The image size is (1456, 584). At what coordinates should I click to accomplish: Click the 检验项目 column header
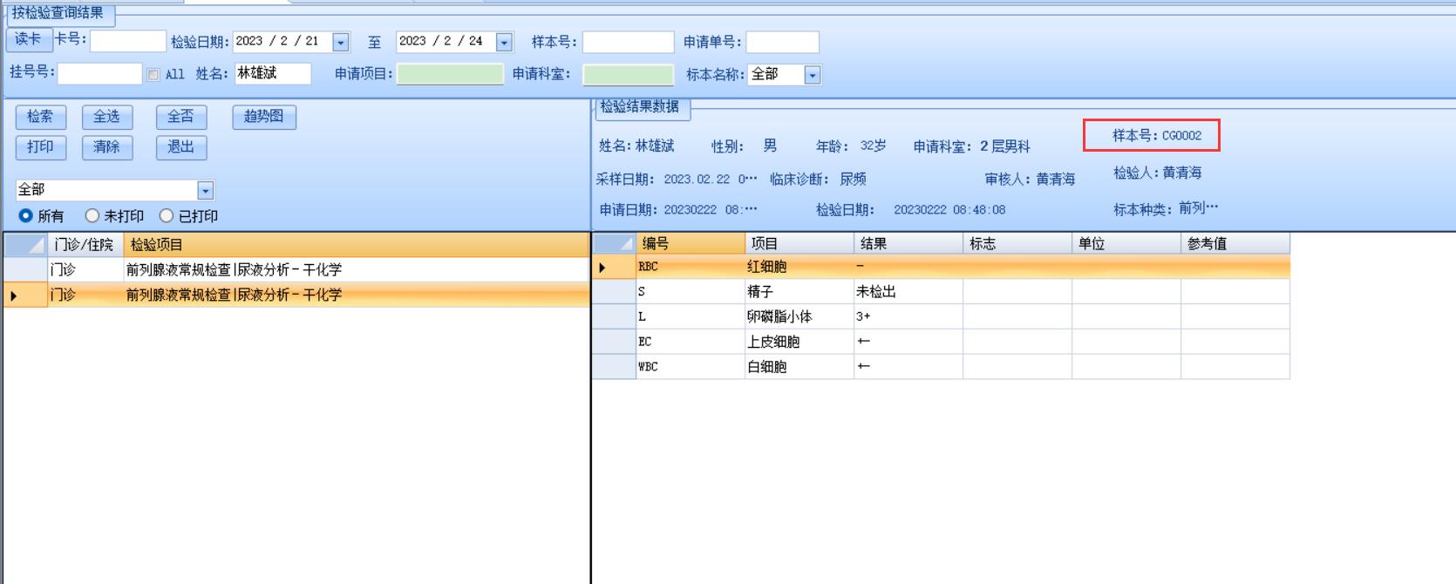pos(357,245)
